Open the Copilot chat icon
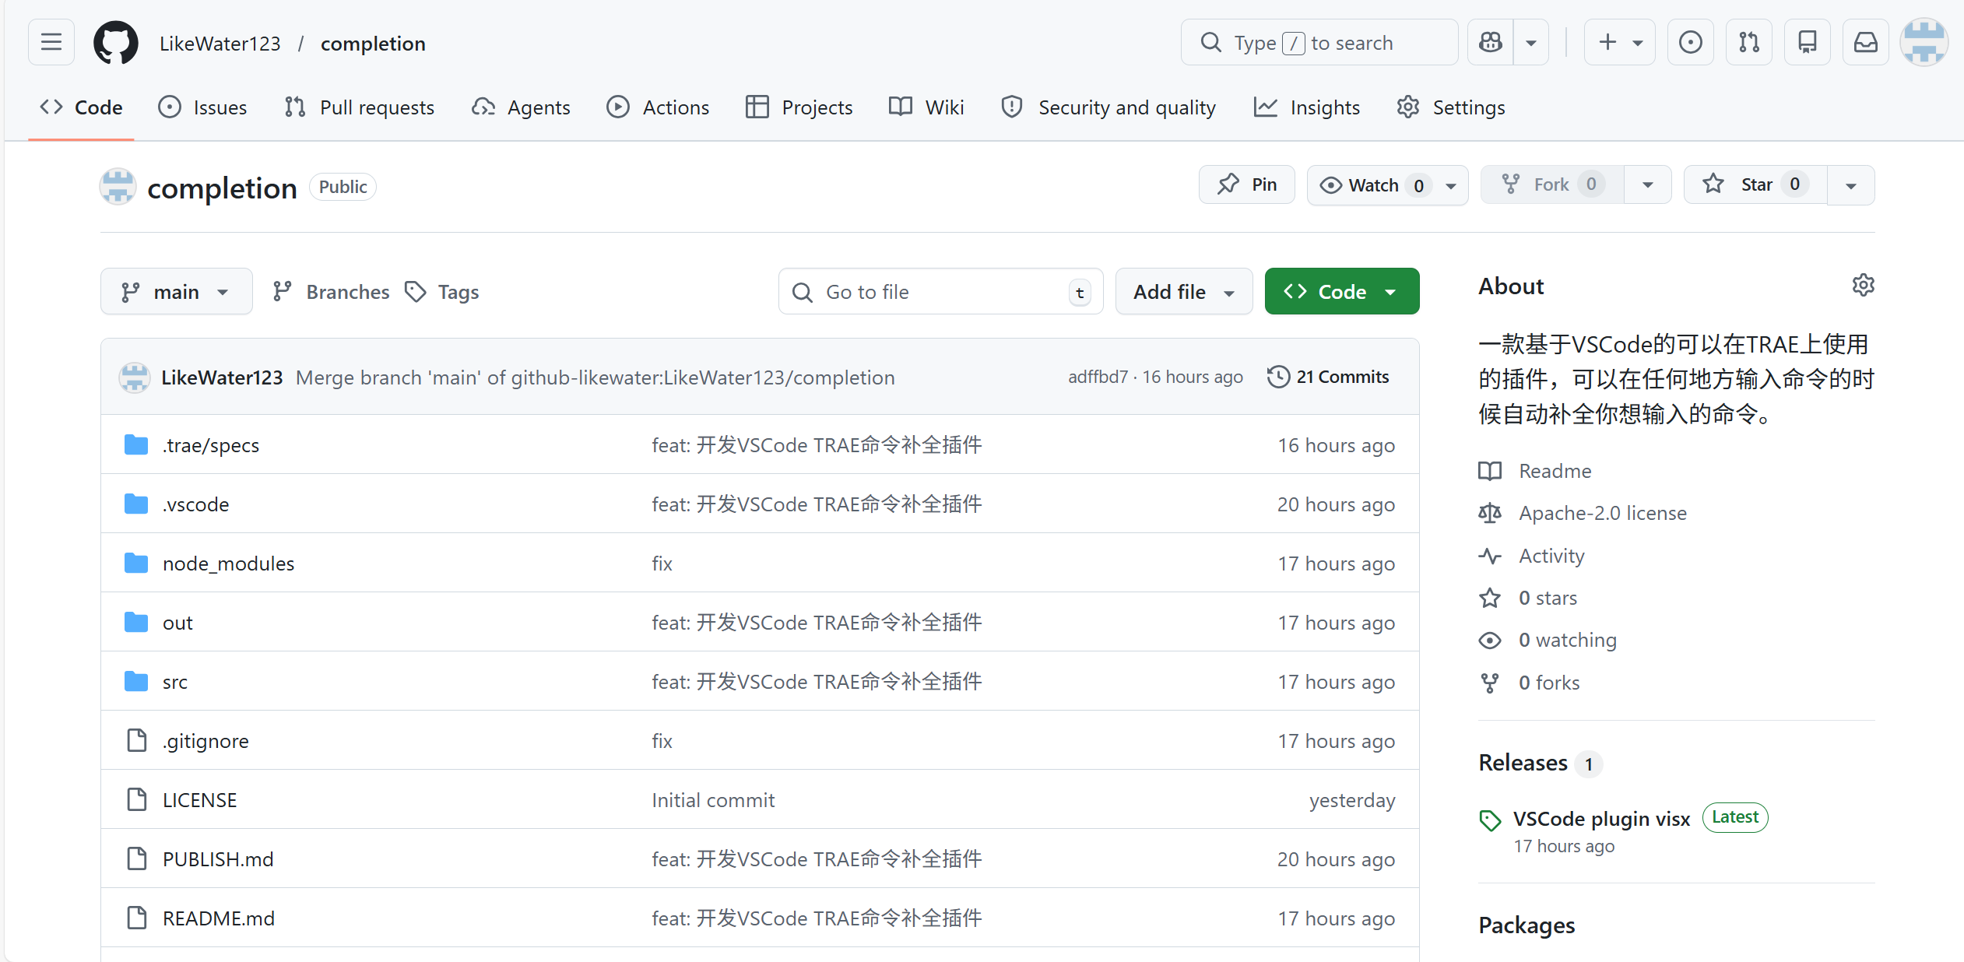Image resolution: width=1964 pixels, height=962 pixels. coord(1490,42)
